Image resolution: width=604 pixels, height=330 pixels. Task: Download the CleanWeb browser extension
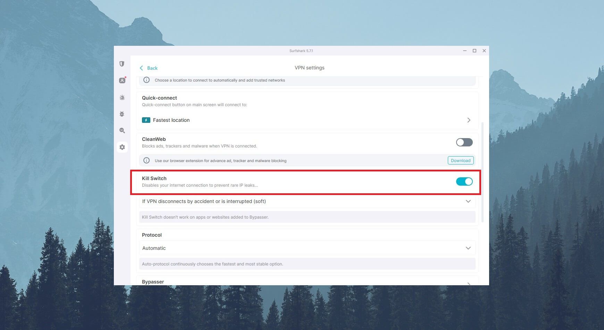click(x=461, y=160)
